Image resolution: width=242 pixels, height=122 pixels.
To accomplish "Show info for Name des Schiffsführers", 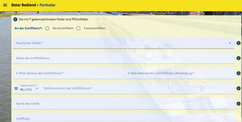I will (239, 58).
